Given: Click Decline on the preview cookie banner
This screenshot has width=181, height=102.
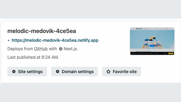Looking at the screenshot, I should pyautogui.click(x=165, y=53).
